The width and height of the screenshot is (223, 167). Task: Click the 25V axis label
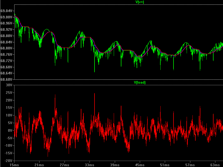[x=9, y=93]
